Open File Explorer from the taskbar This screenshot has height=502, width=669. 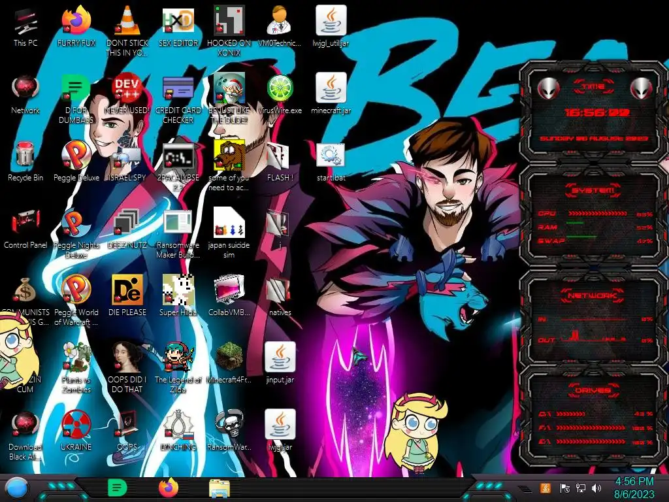[220, 488]
